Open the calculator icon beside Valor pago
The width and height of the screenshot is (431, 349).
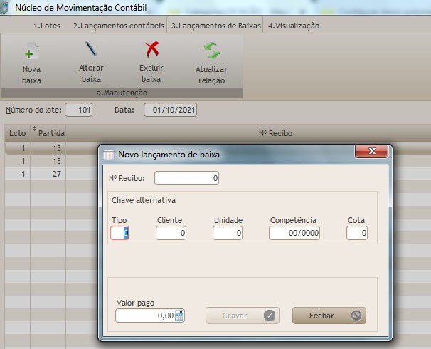[179, 316]
